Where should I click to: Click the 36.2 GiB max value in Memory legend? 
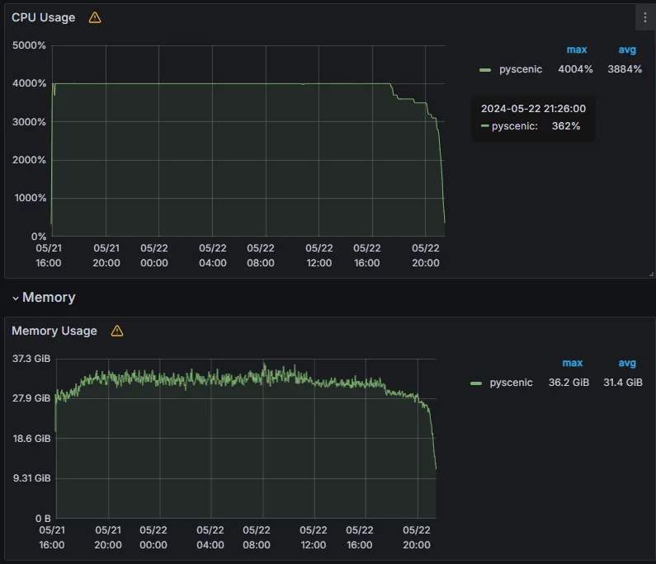[x=569, y=383]
